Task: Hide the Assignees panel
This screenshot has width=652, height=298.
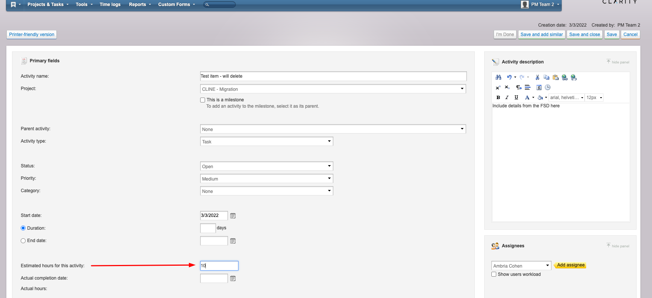Action: [618, 246]
